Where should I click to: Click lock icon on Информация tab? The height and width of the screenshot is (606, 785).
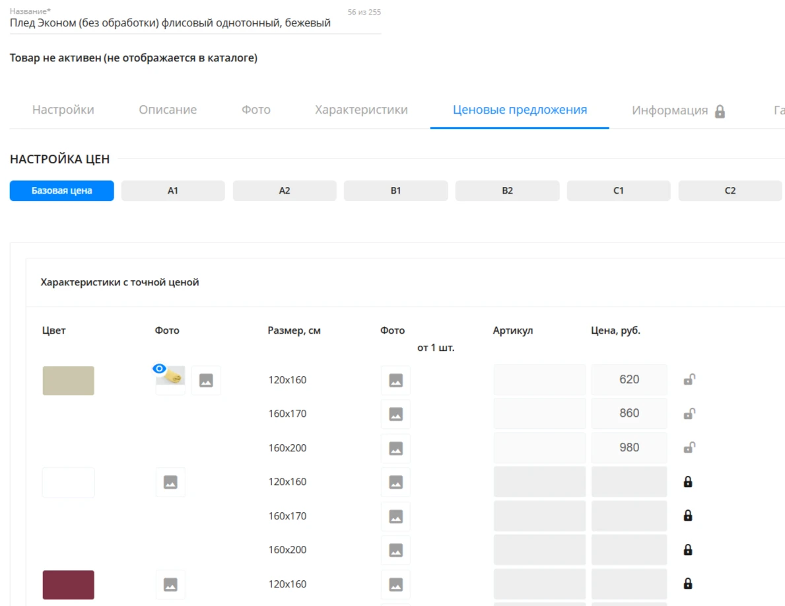pos(720,111)
